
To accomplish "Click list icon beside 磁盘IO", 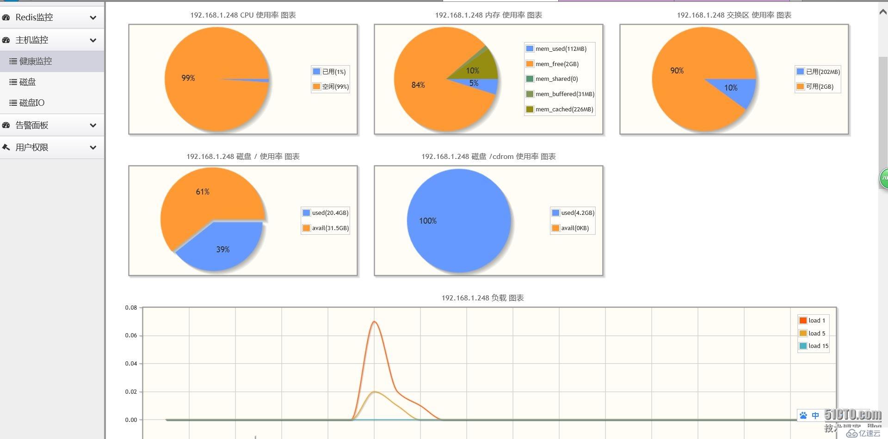I will [x=13, y=103].
